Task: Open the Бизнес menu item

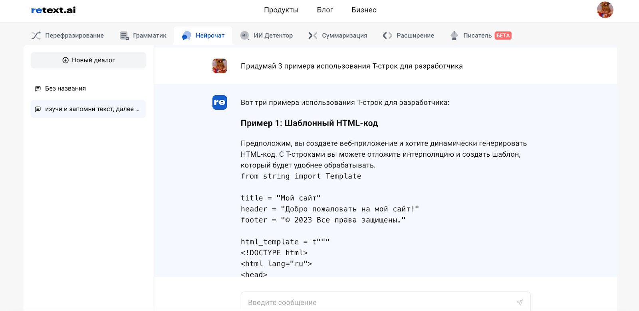Action: click(x=364, y=10)
